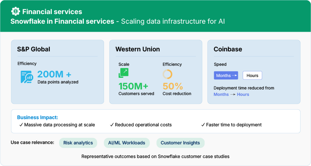The image size is (311, 166).
Task: Select the Customer Insights tag
Action: point(180,143)
